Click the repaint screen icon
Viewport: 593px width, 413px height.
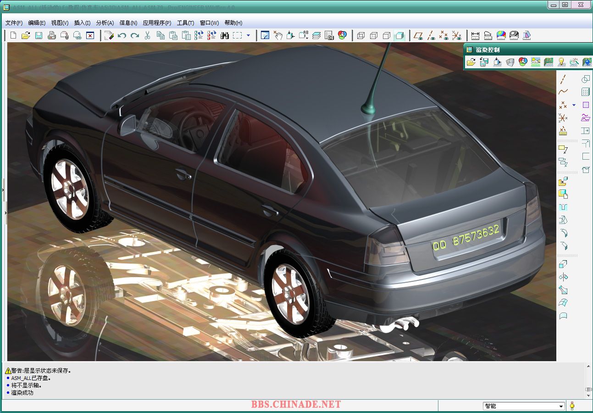(265, 35)
